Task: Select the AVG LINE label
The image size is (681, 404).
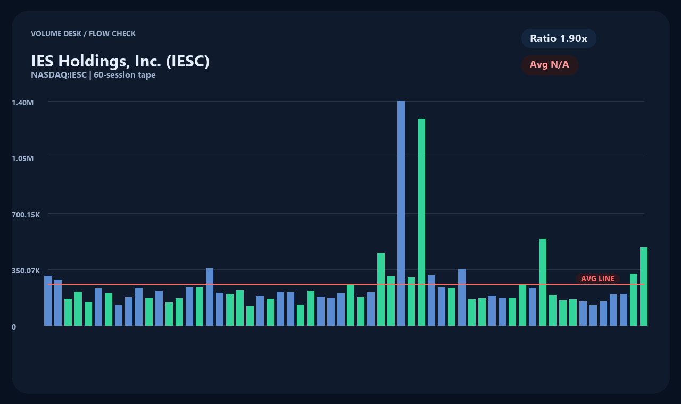Action: click(597, 279)
